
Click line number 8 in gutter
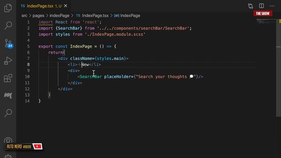pos(28,65)
